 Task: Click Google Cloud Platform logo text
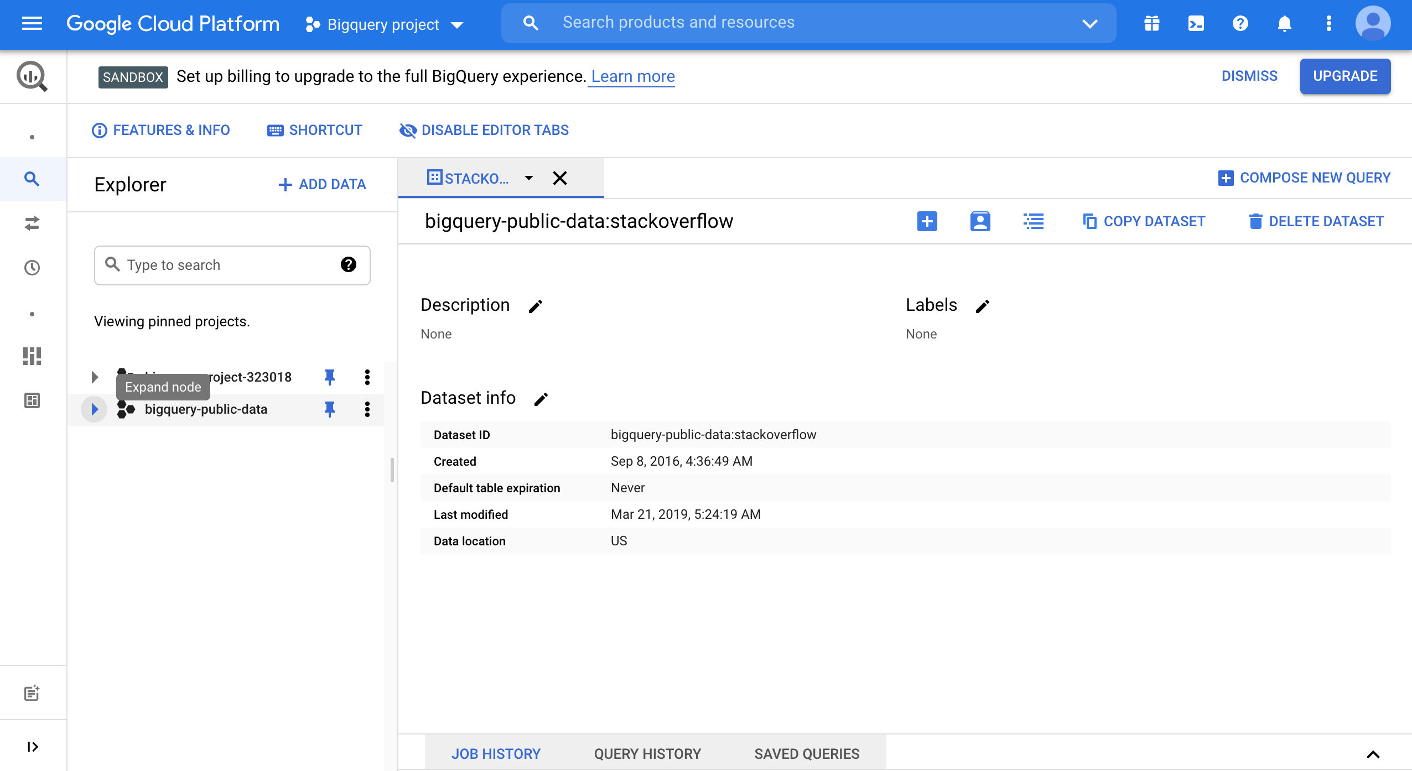[173, 24]
